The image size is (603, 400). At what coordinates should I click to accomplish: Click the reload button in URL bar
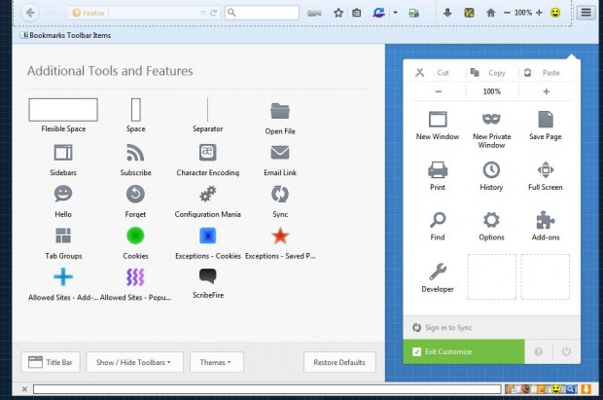[x=213, y=13]
